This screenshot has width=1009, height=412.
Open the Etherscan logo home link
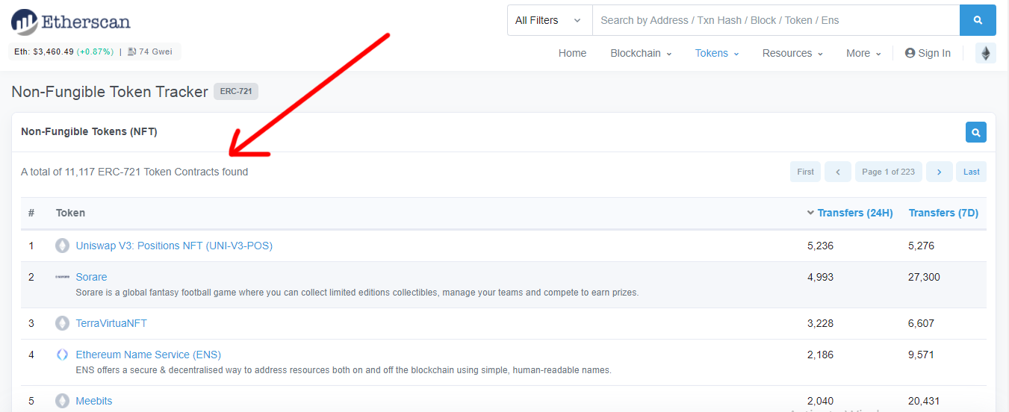(70, 22)
